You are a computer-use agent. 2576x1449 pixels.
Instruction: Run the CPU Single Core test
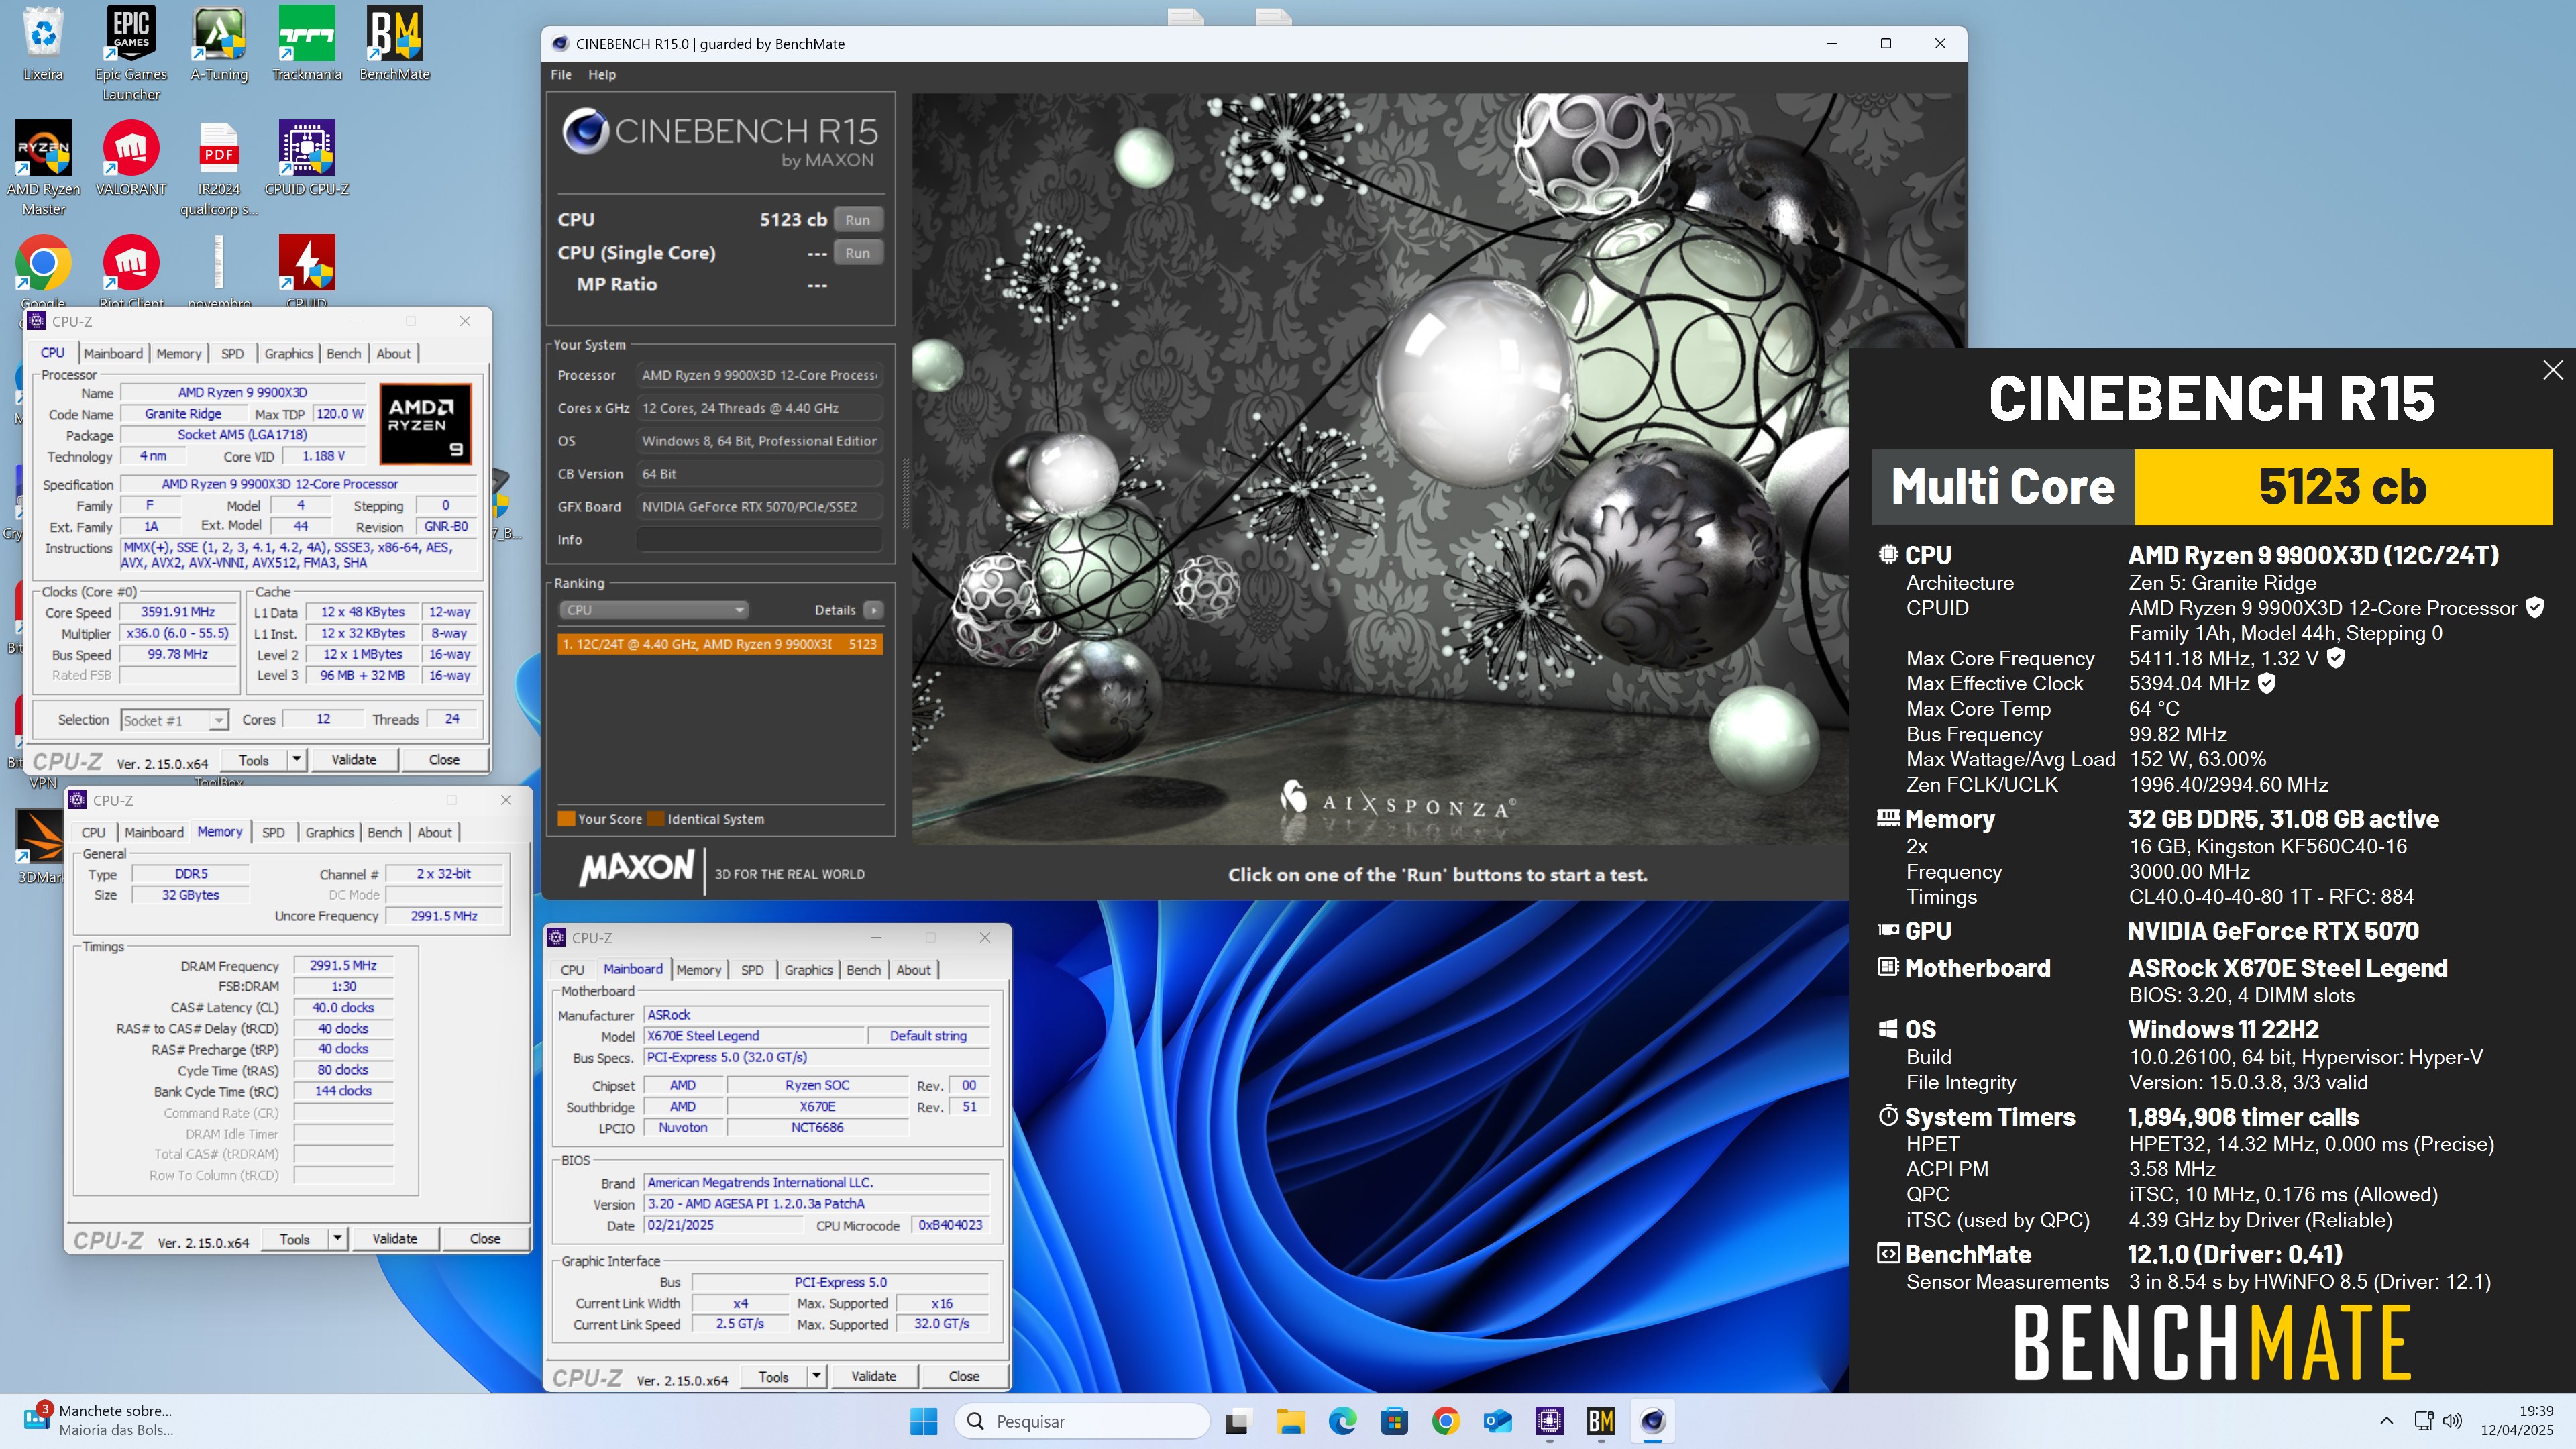click(x=857, y=253)
